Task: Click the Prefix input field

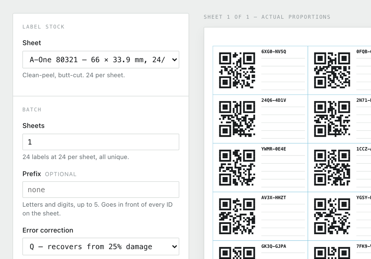Action: 101,190
